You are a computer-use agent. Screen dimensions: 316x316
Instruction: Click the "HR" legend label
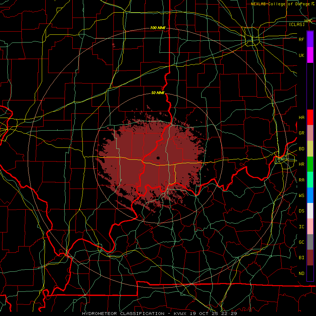301,164
